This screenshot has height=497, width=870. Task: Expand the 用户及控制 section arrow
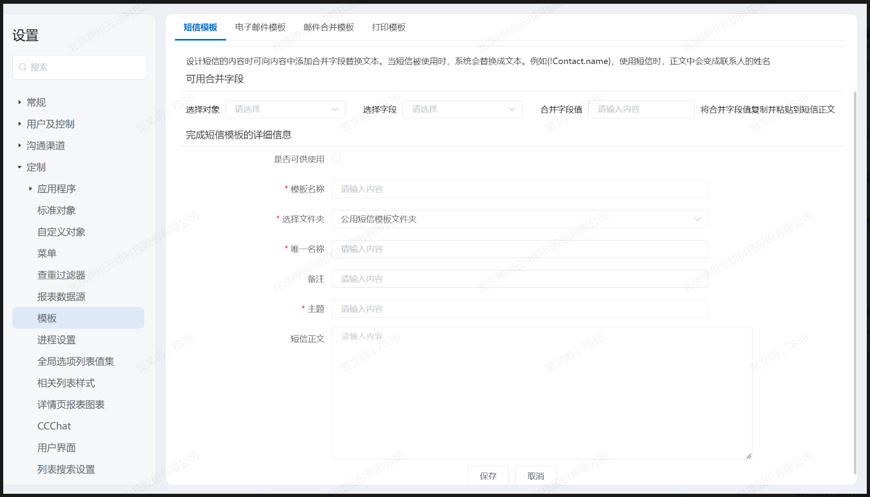click(x=20, y=124)
